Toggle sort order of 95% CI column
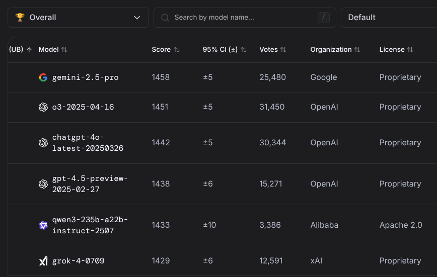 225,50
